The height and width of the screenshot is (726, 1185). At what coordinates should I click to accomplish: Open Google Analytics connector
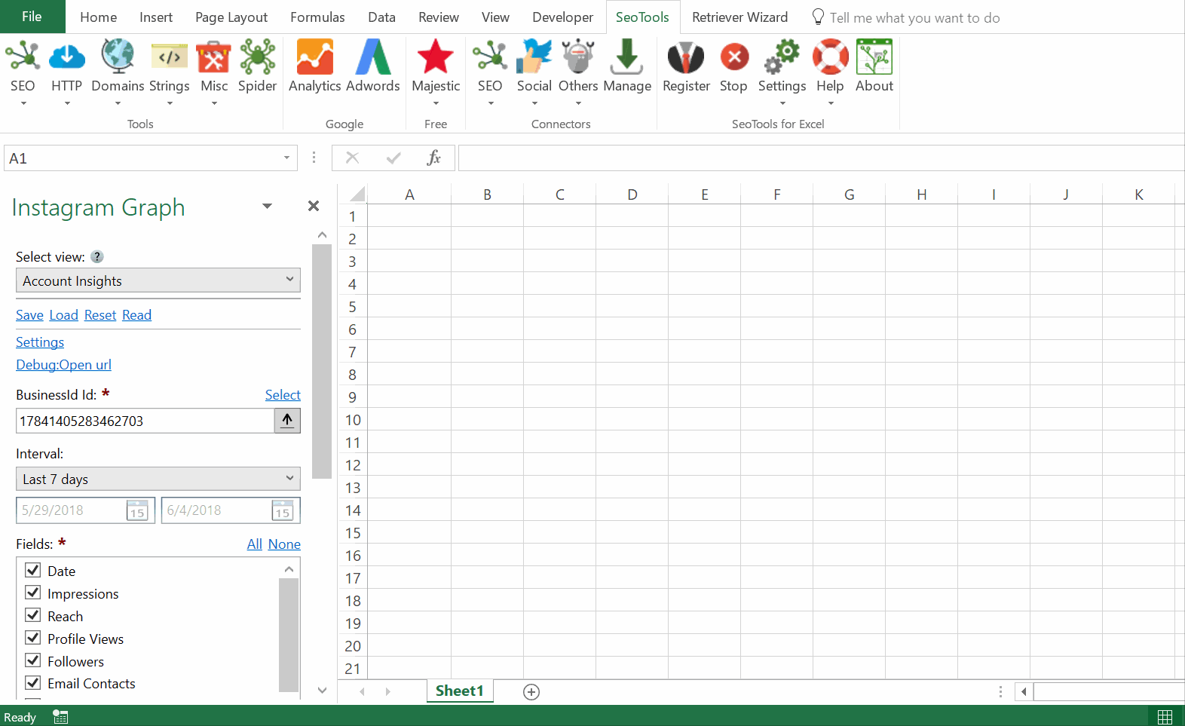coord(315,57)
